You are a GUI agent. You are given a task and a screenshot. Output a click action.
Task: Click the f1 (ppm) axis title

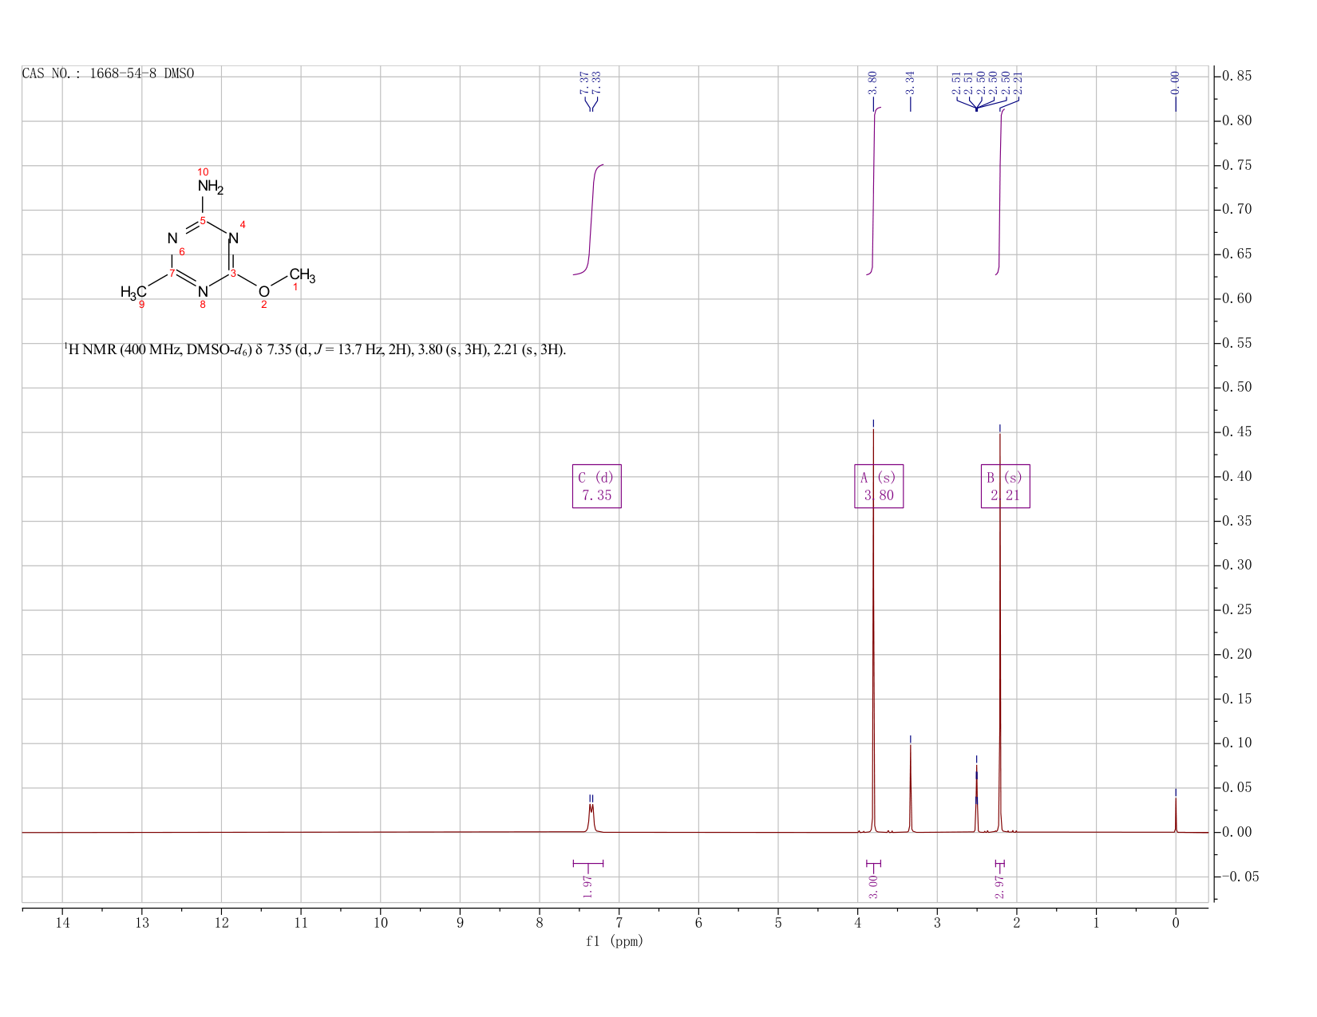pyautogui.click(x=615, y=941)
